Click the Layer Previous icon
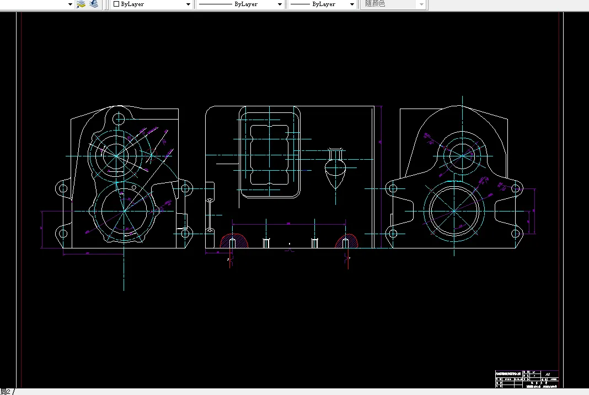This screenshot has height=395, width=589. [x=94, y=4]
